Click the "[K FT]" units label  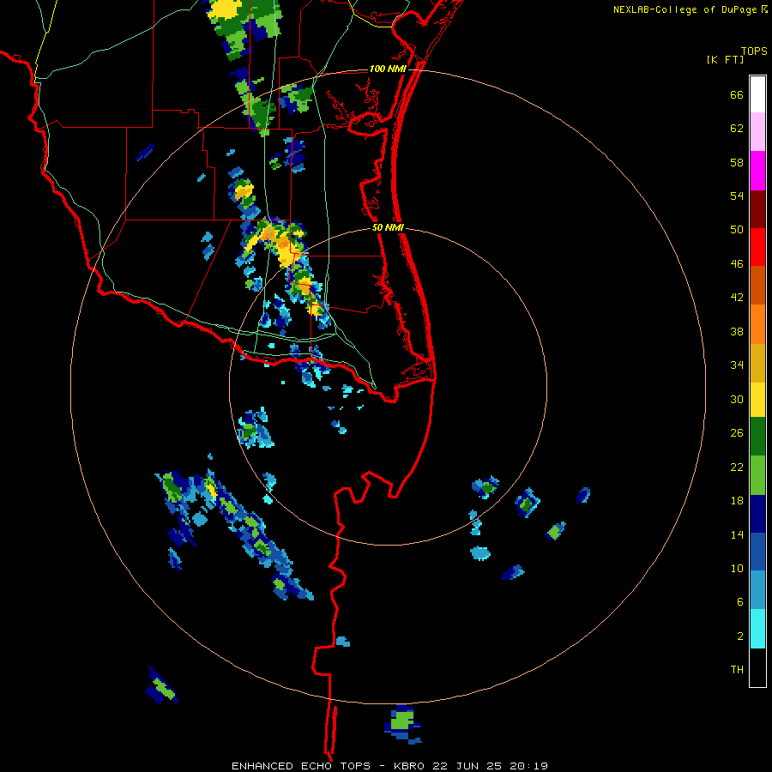pyautogui.click(x=725, y=60)
